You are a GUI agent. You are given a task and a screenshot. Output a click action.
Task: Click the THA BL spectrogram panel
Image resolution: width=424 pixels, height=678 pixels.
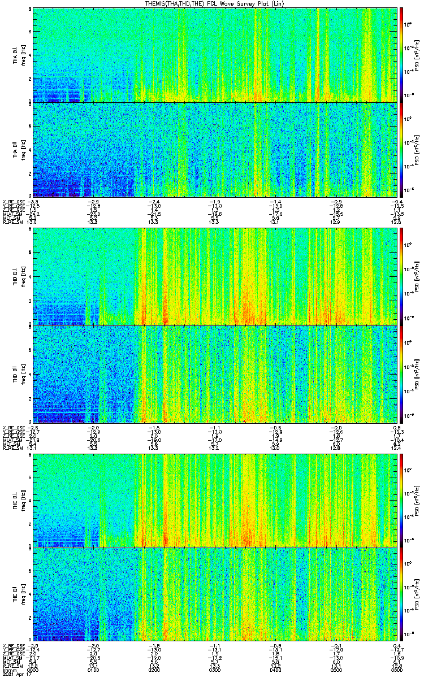pos(215,55)
